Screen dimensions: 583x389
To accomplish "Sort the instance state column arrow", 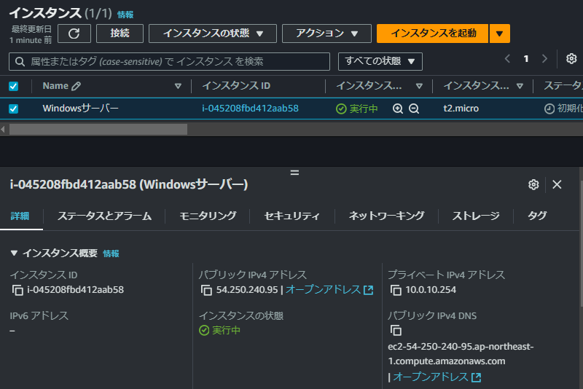I will point(419,86).
